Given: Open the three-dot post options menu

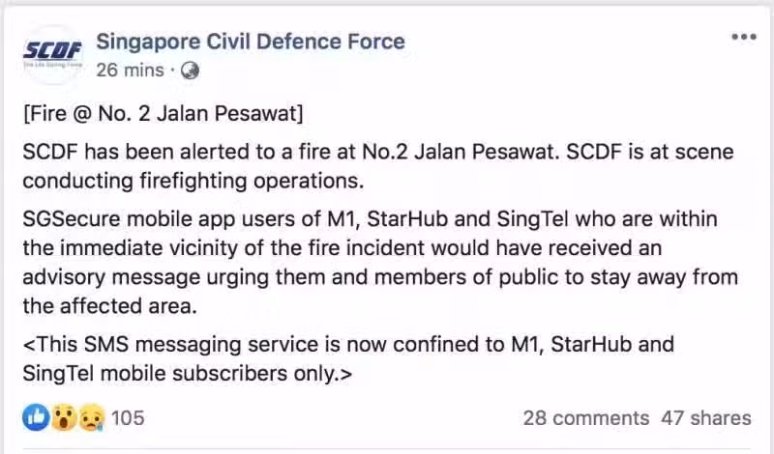Looking at the screenshot, I should tap(744, 37).
